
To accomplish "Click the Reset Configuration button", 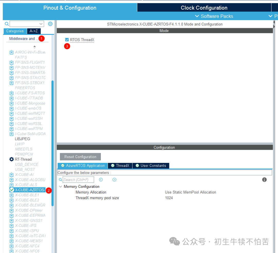I will click(x=80, y=157).
